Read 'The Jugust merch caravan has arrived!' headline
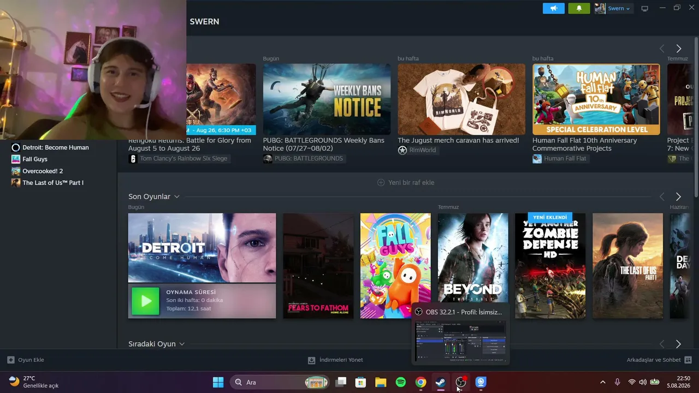Image resolution: width=699 pixels, height=393 pixels. point(458,140)
